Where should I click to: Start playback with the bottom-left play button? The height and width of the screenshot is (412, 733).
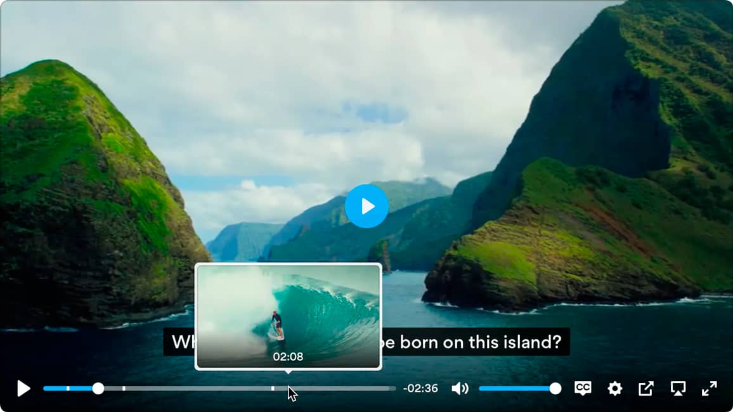click(23, 389)
